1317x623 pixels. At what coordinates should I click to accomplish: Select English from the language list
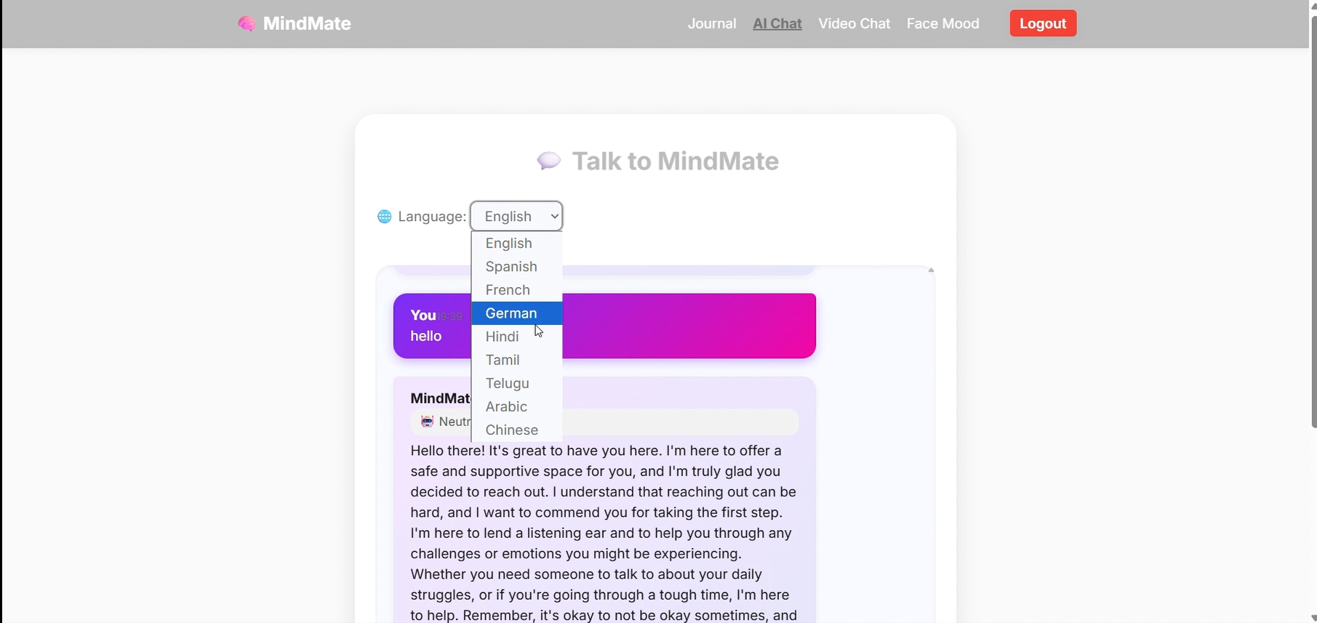pos(516,244)
